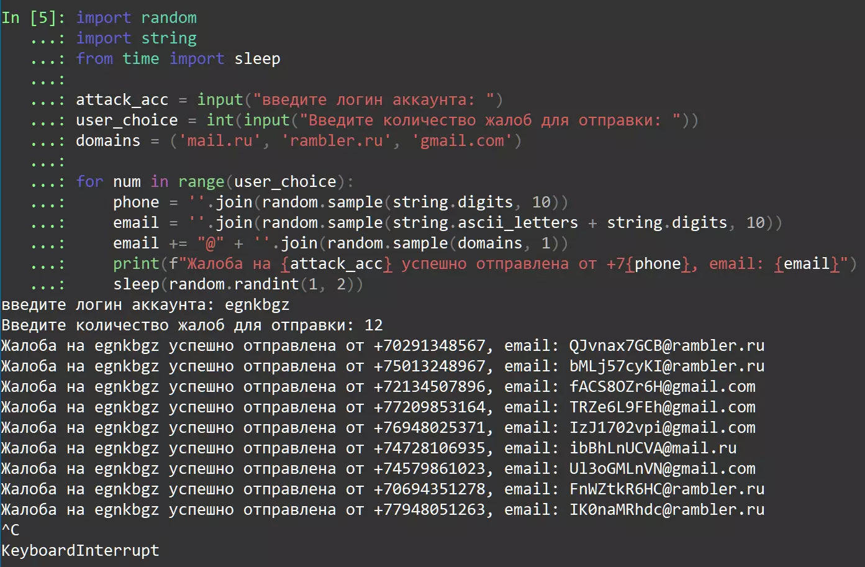Click the KeyboardInterrupt message

point(80,550)
